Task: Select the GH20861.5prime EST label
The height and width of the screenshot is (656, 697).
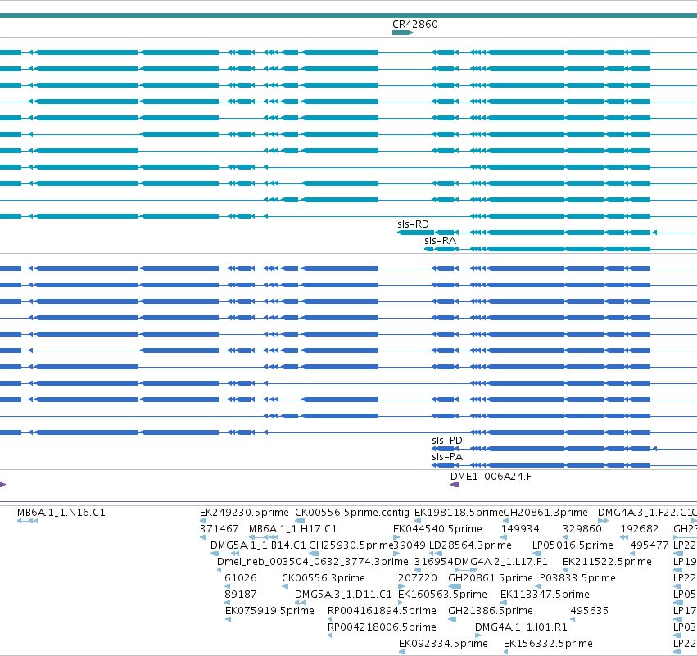Action: pyautogui.click(x=491, y=578)
